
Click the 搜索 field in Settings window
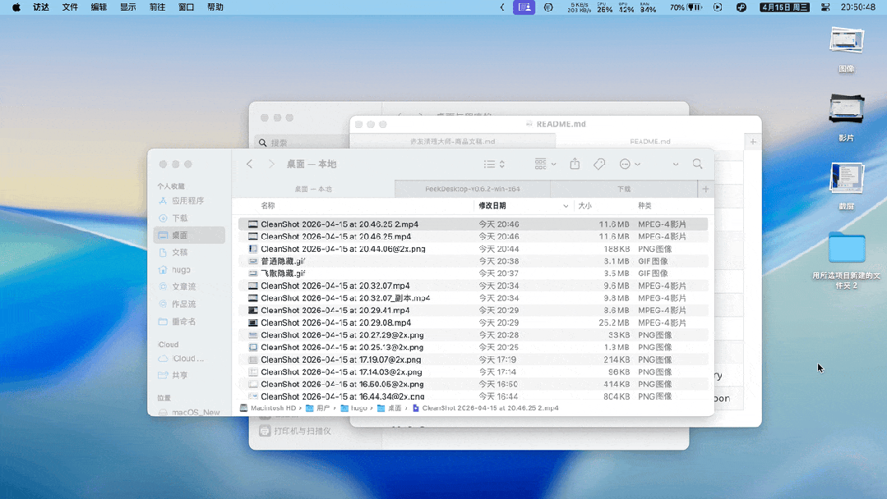click(300, 143)
